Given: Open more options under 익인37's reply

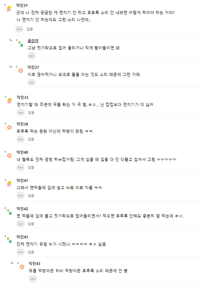Looking at the screenshot, I should [31, 83].
